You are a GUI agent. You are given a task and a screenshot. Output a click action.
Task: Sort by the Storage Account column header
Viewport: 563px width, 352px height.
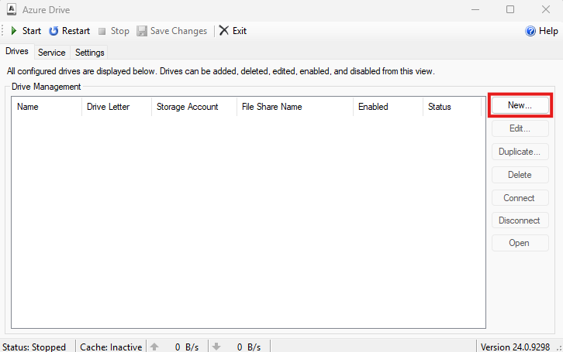[x=194, y=107]
